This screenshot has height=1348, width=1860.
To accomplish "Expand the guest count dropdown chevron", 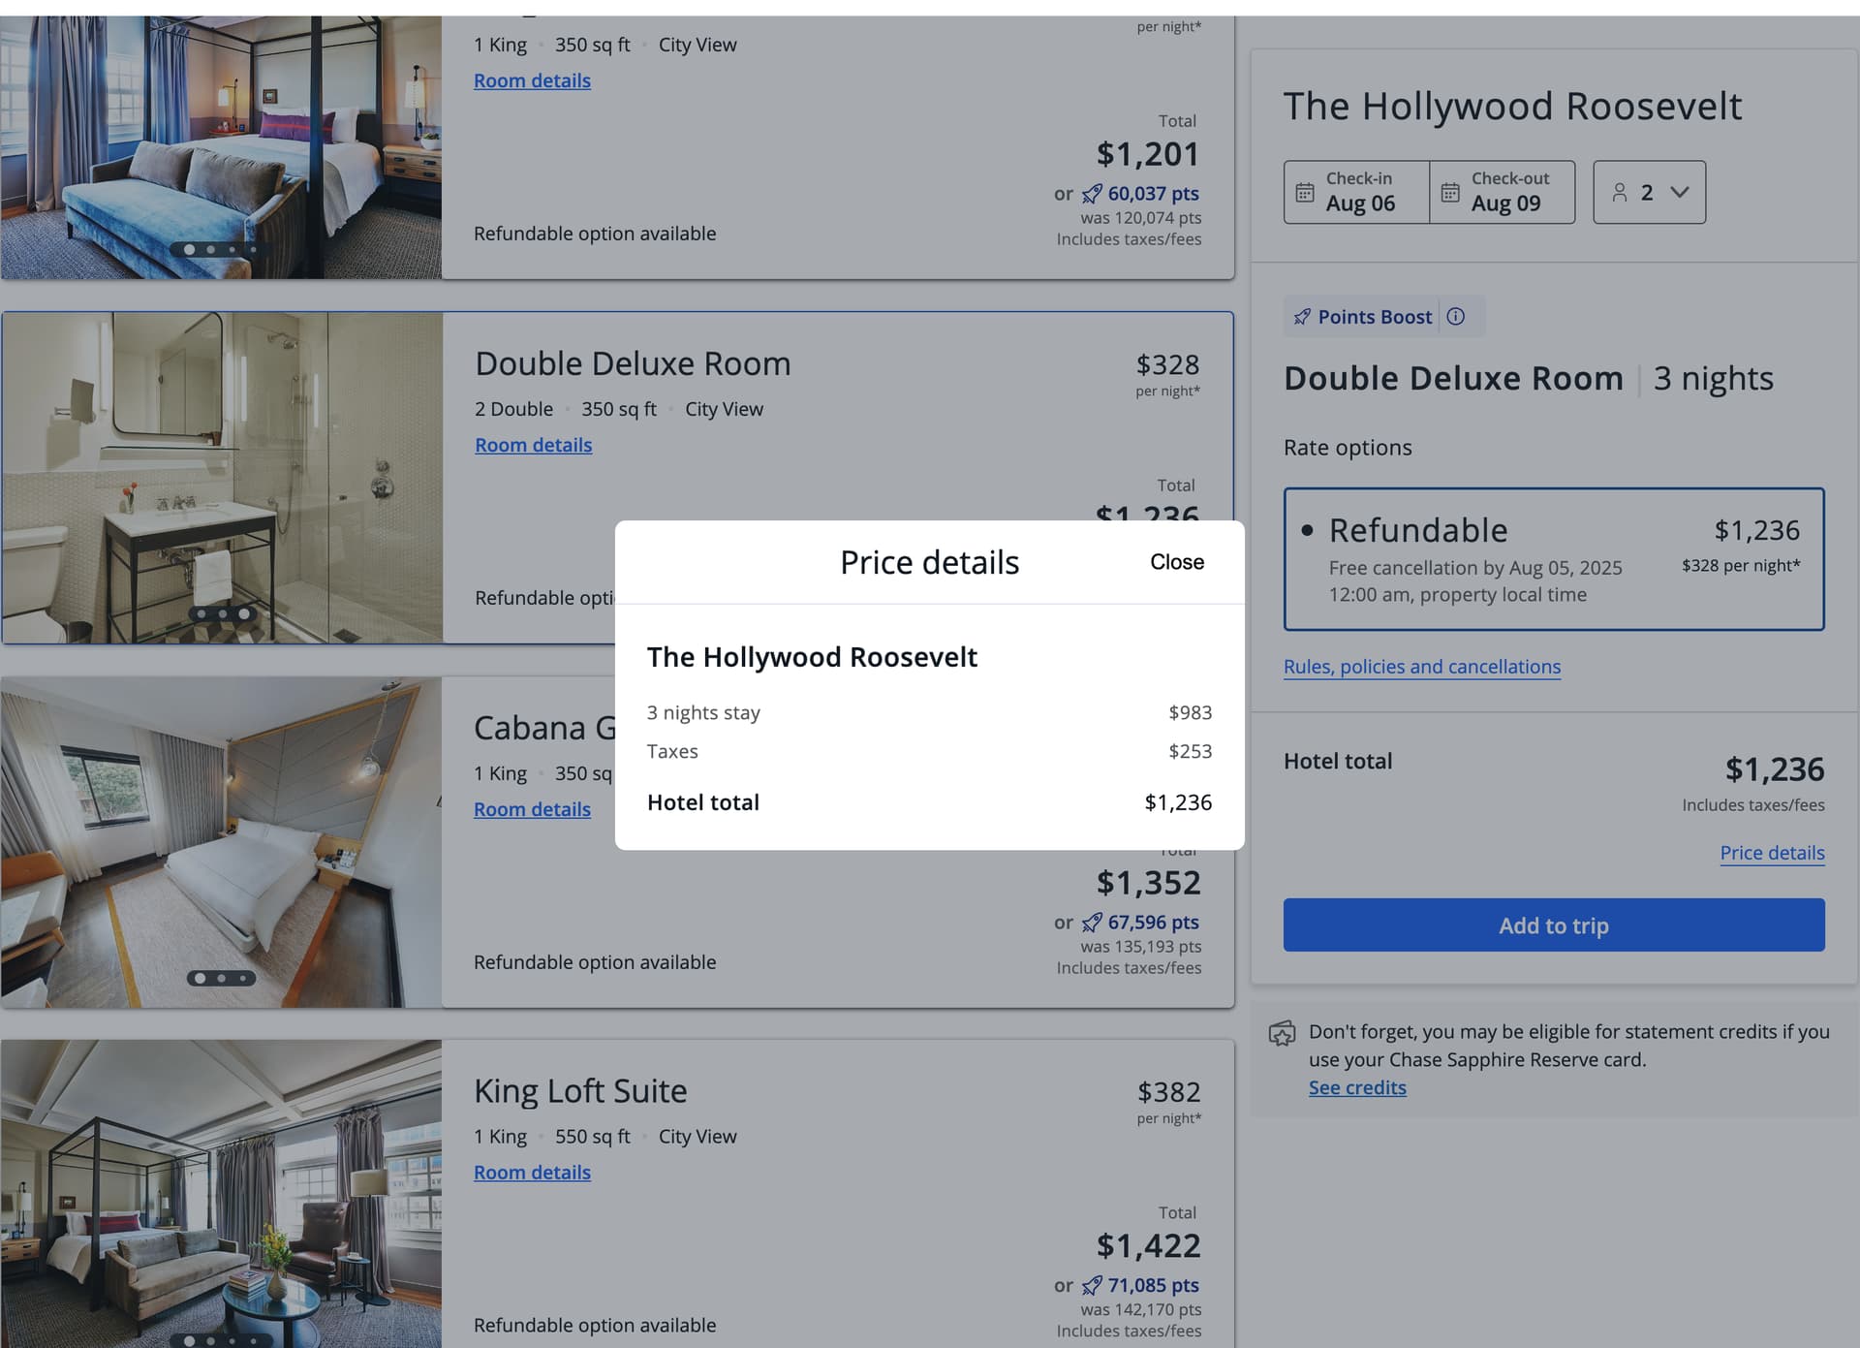I will [x=1680, y=192].
